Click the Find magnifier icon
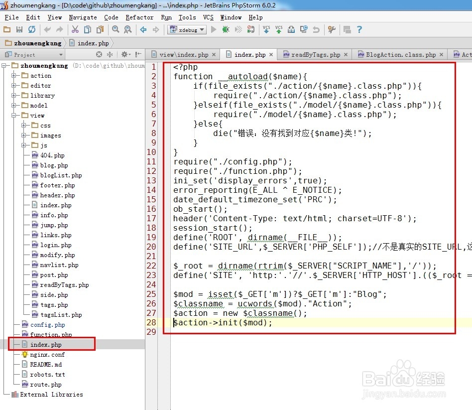Viewport: 472px width, 410px height. pos(116,29)
